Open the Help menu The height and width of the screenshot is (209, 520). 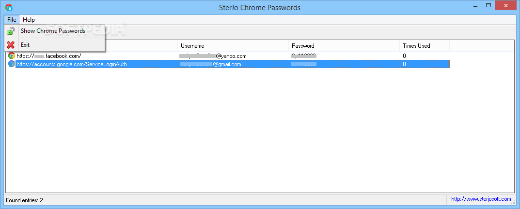29,20
